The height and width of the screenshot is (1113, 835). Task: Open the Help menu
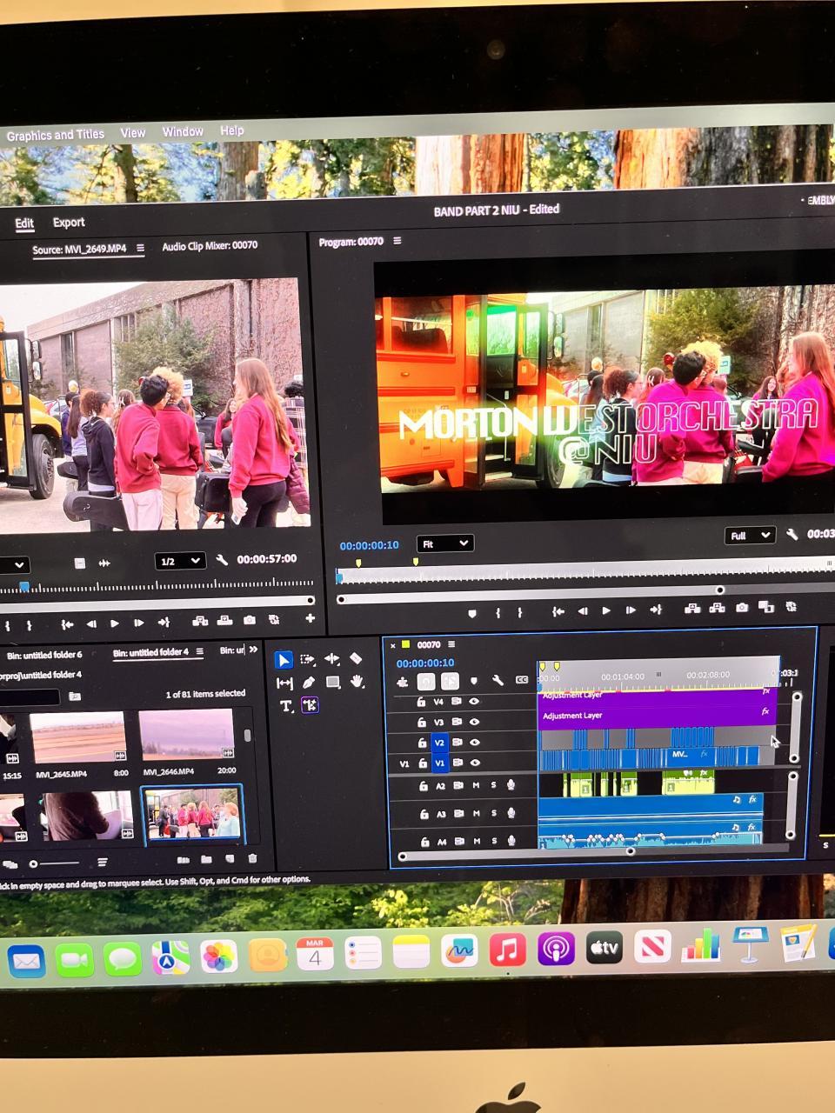click(x=231, y=130)
